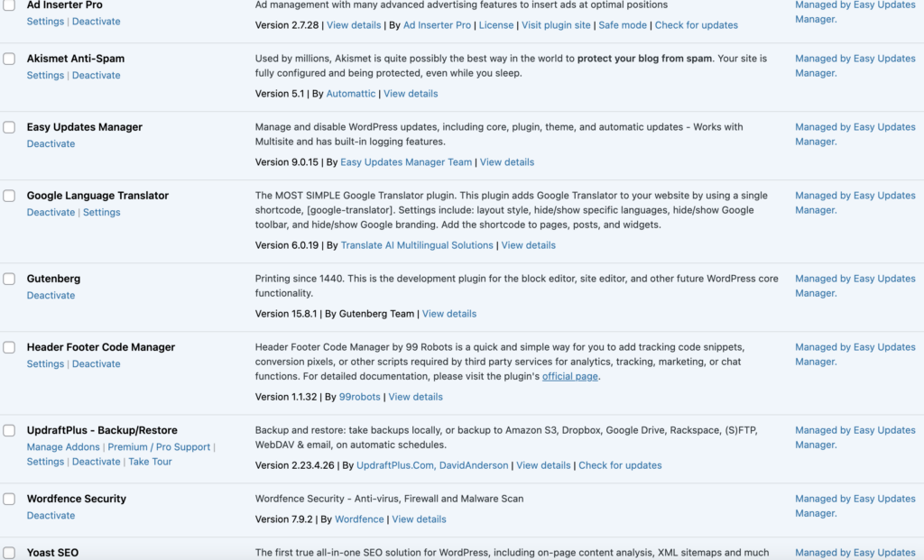This screenshot has width=924, height=560.
Task: Open Managed by Easy Updates Manager for Akismet
Action: [855, 66]
